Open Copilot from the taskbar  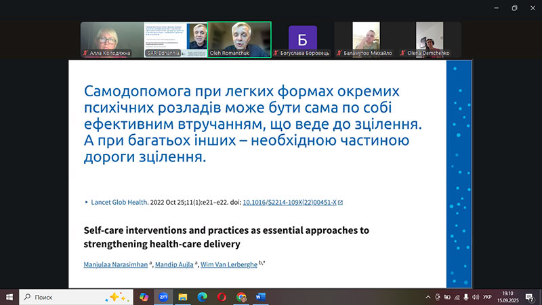pos(144,297)
